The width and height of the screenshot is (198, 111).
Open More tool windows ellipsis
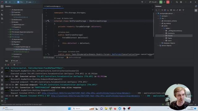[x=2, y=23]
